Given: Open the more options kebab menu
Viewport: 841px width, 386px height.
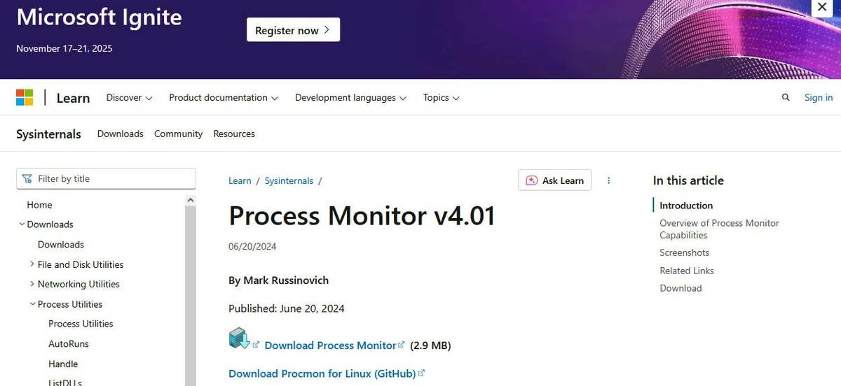Looking at the screenshot, I should 608,180.
